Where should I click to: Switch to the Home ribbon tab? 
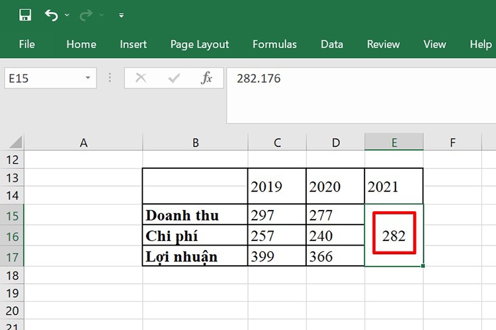[81, 44]
